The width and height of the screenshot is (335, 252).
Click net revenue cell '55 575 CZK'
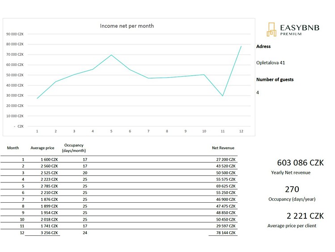(225, 179)
